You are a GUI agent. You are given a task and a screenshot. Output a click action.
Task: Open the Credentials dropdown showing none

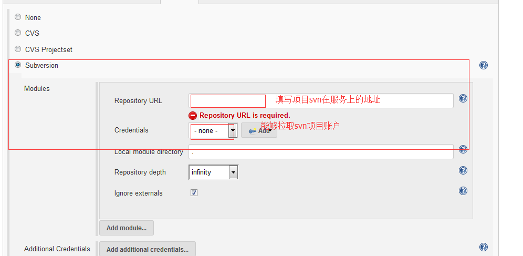[x=213, y=130]
